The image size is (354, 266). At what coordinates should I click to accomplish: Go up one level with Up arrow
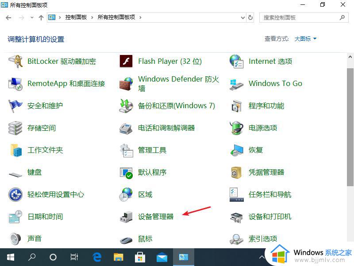[x=41, y=17]
